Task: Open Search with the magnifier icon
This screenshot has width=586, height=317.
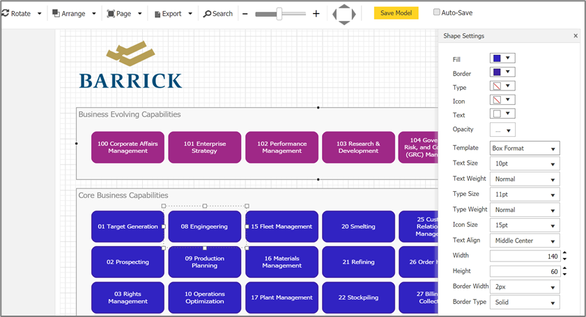Action: tap(207, 13)
